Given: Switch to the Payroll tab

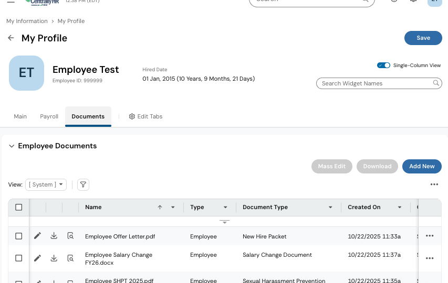Looking at the screenshot, I should [x=49, y=116].
